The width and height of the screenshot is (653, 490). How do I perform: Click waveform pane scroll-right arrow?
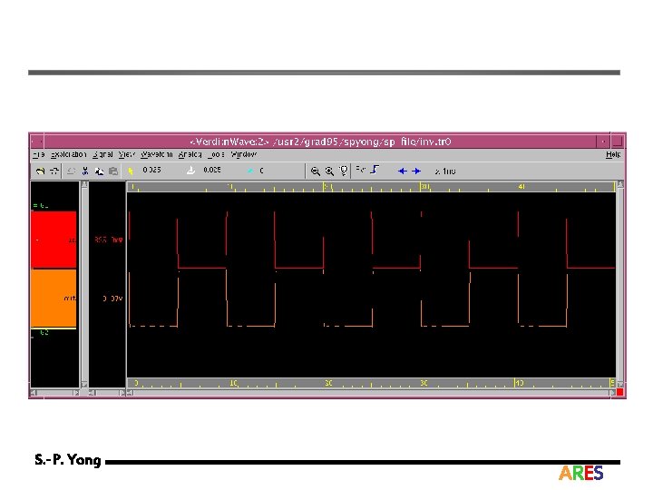pyautogui.click(x=612, y=393)
